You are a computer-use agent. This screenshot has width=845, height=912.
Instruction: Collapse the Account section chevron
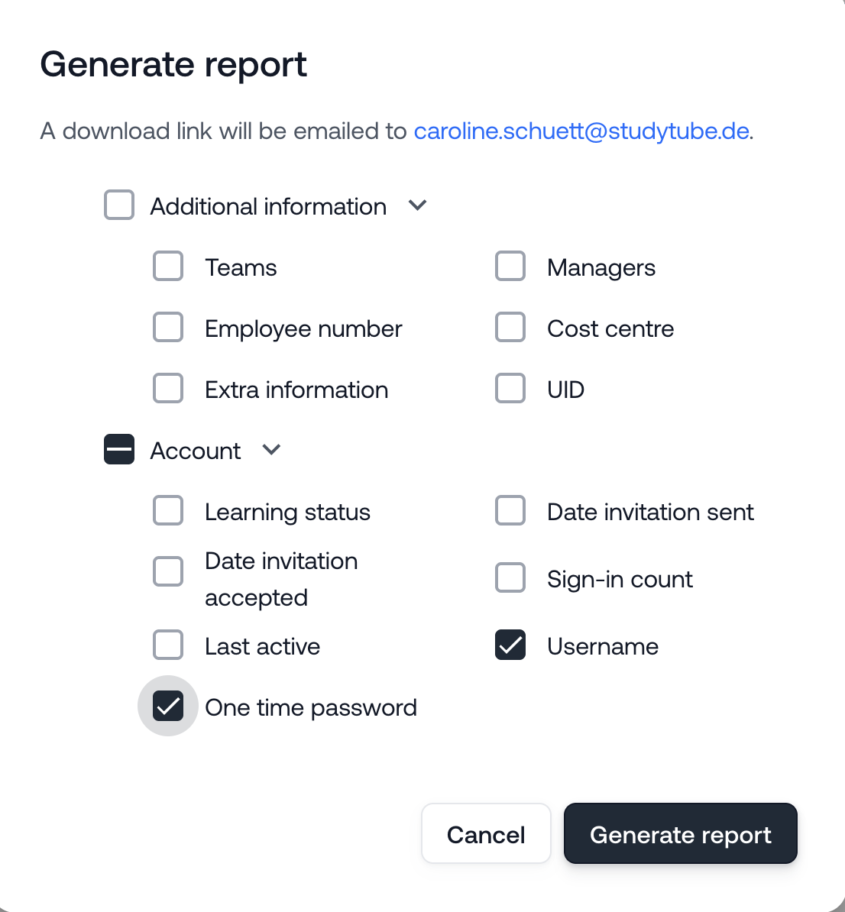[271, 450]
